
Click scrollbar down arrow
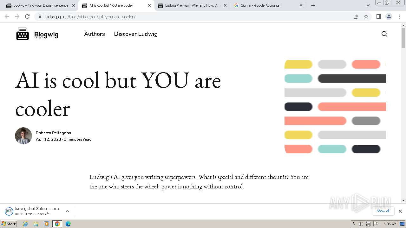click(x=403, y=200)
